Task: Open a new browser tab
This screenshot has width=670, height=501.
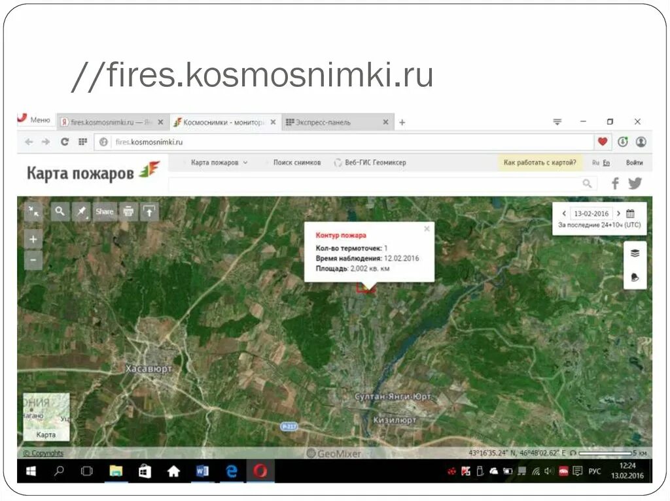Action: (402, 123)
